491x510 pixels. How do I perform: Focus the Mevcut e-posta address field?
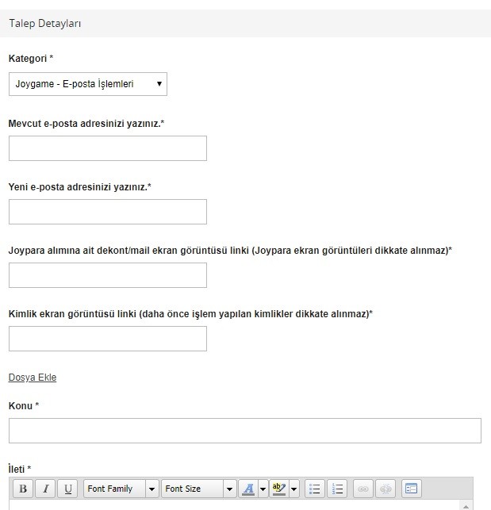[x=108, y=148]
